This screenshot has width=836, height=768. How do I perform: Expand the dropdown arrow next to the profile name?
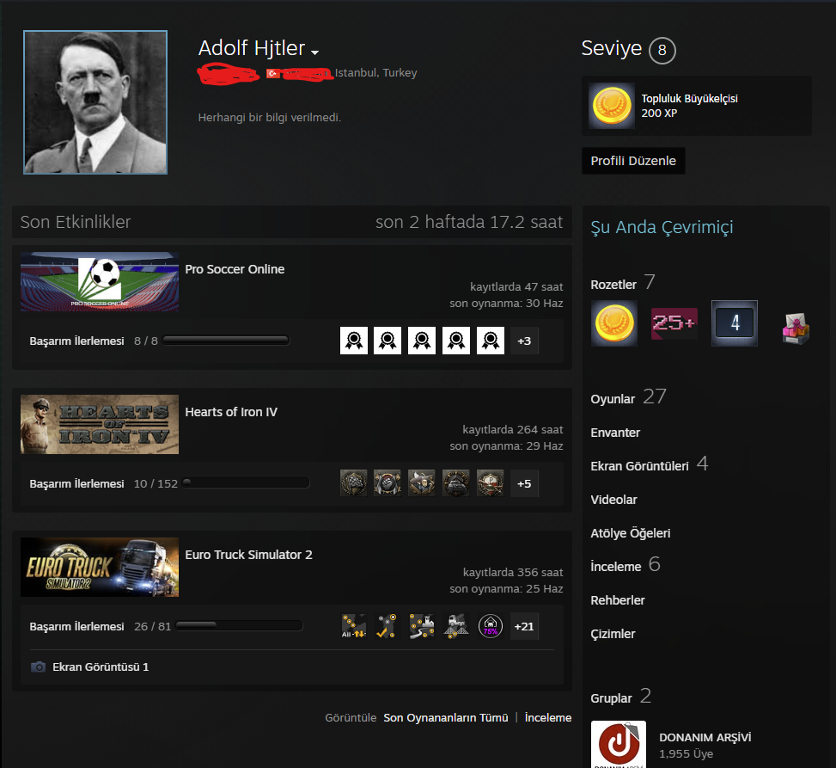pos(315,52)
